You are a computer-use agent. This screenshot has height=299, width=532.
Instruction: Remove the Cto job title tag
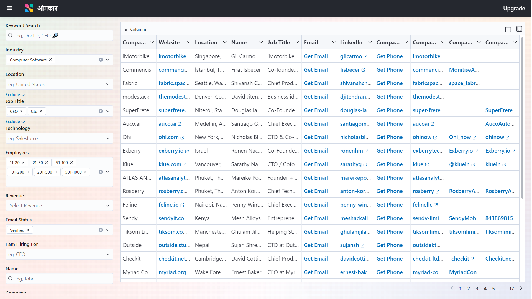coord(41,111)
